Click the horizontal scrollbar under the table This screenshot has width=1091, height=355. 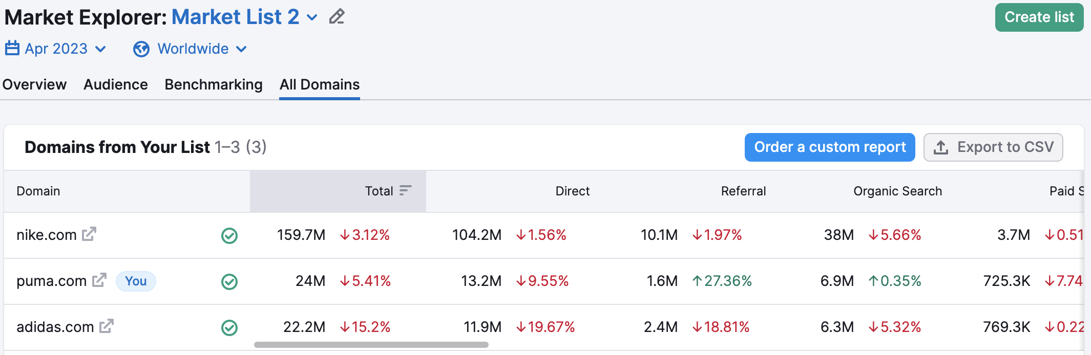(x=371, y=345)
